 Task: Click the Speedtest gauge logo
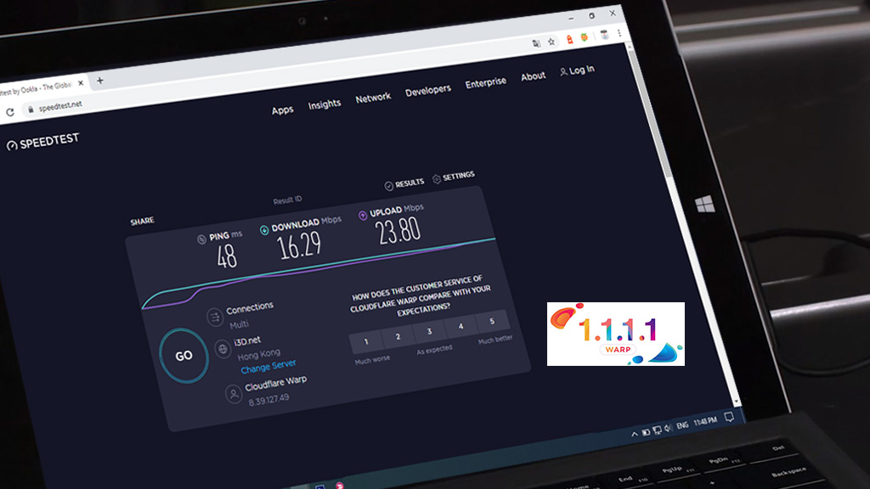coord(12,145)
